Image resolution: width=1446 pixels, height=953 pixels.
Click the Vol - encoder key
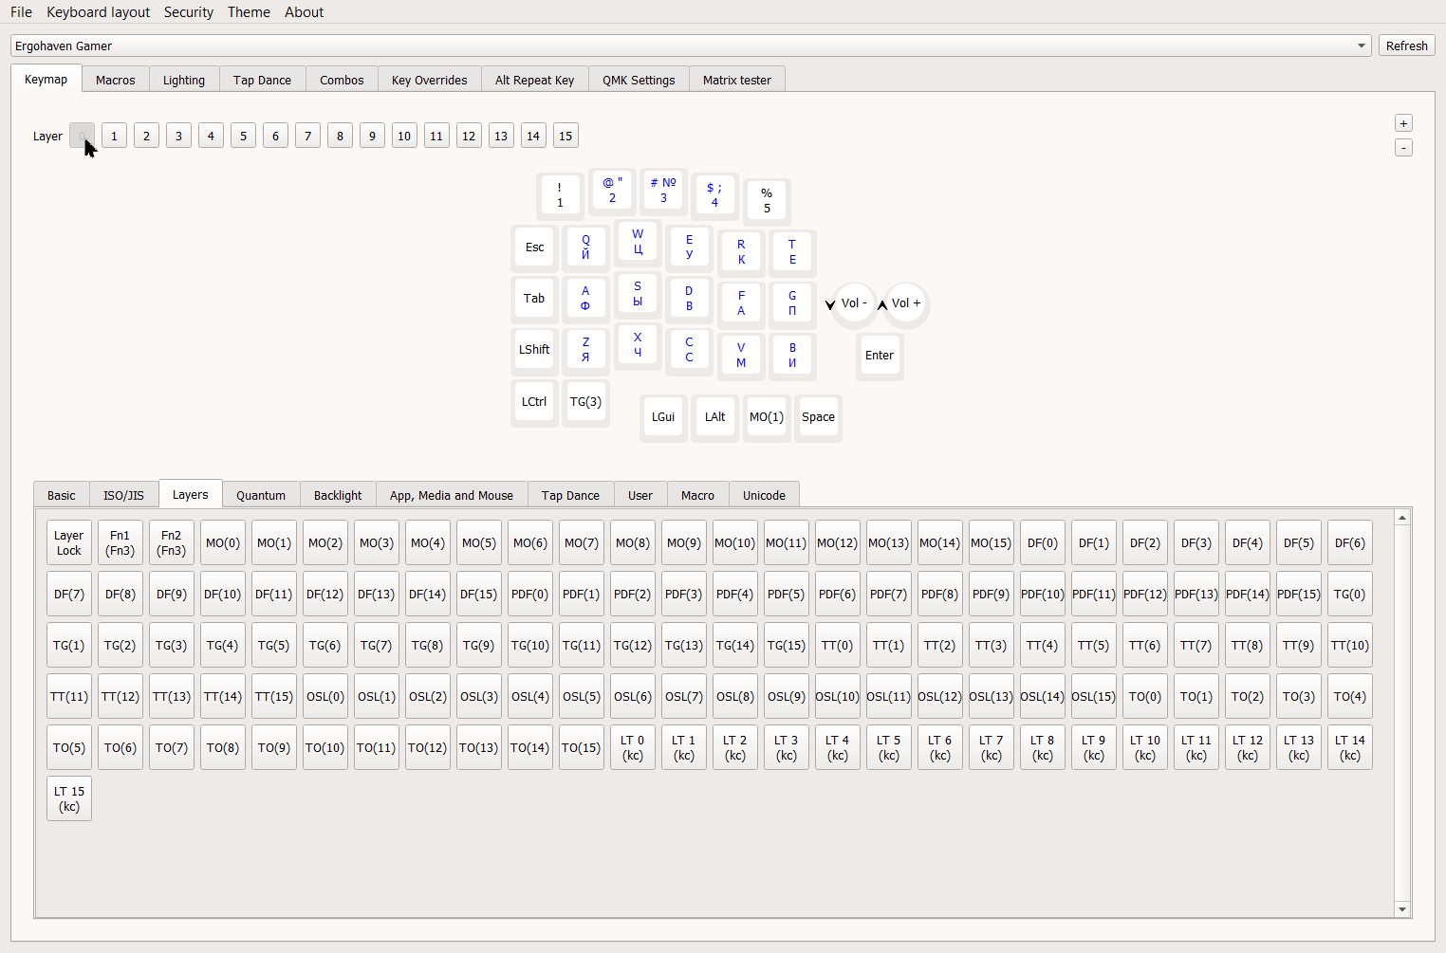(x=853, y=303)
